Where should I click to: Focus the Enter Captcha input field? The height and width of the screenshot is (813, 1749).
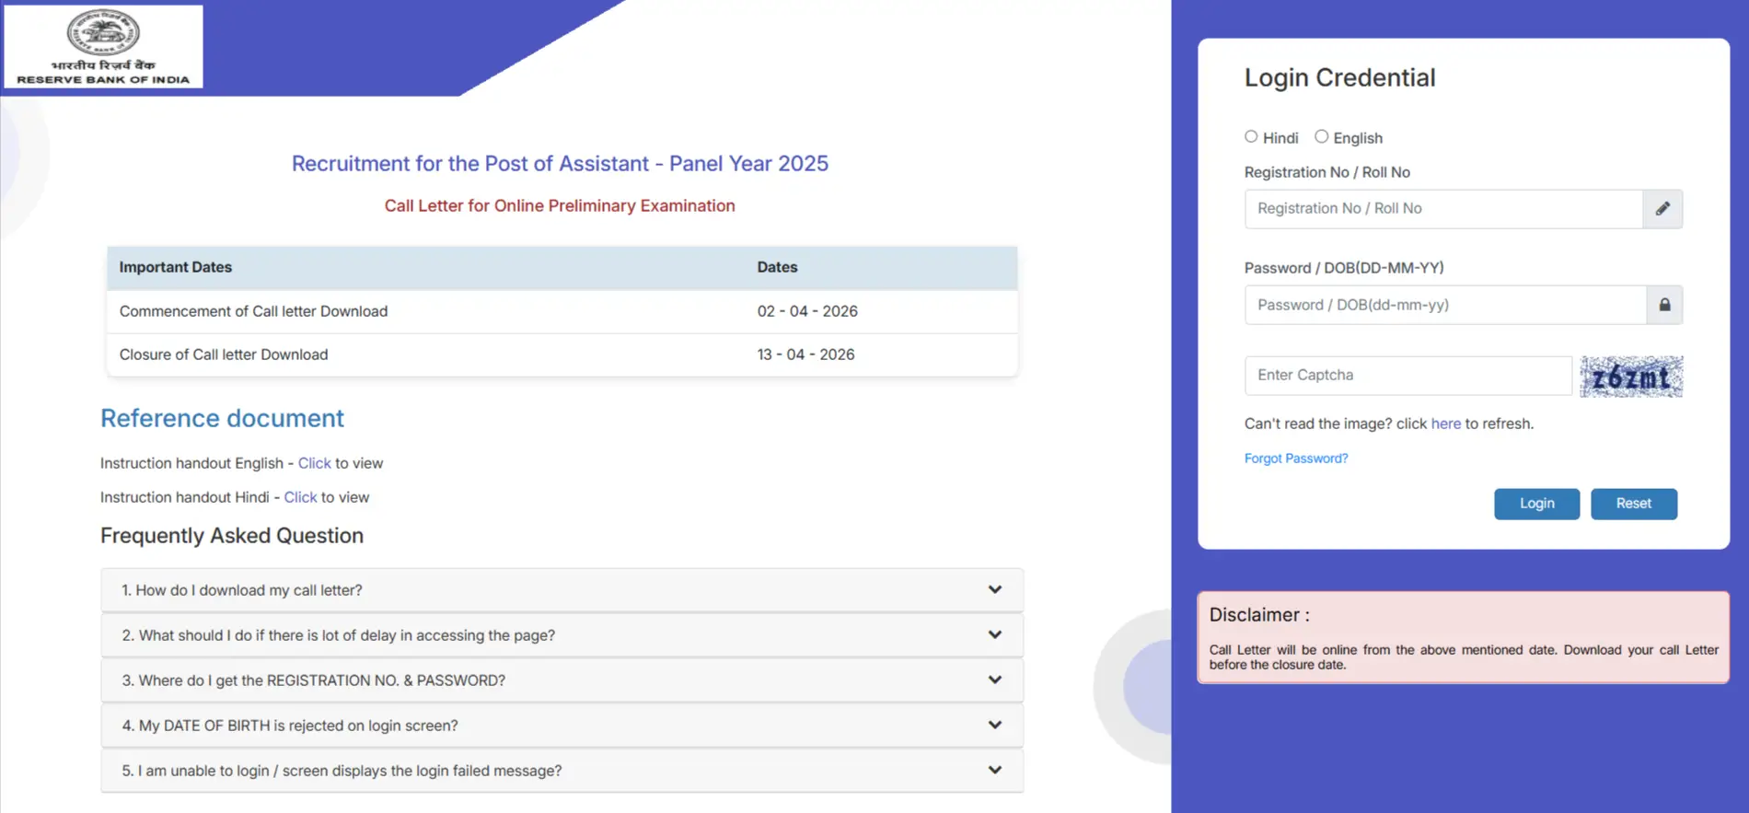(1408, 376)
